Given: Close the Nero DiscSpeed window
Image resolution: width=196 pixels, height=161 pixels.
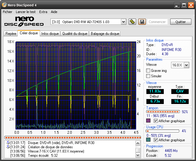Looking at the screenshot, I should (x=191, y=5).
